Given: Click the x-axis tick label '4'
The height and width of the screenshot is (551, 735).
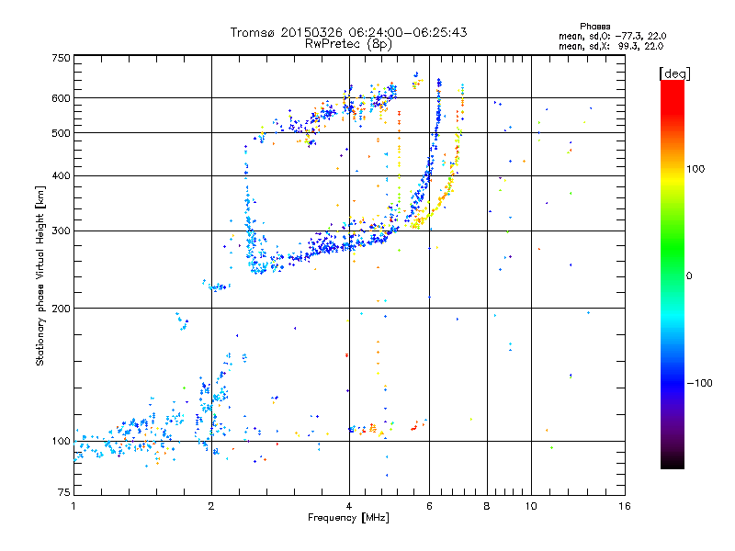Looking at the screenshot, I should [349, 506].
